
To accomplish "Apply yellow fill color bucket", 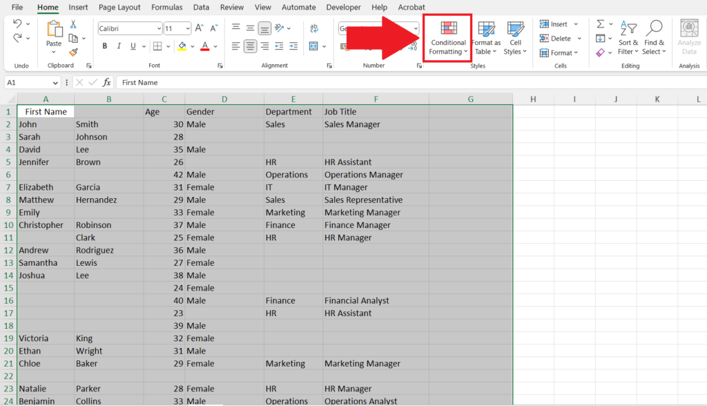I will pos(182,46).
